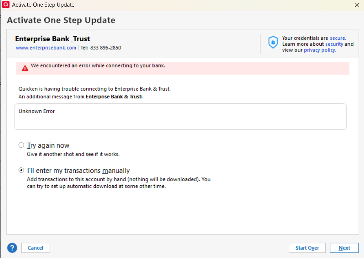
Task: Click the Quicken logo in the title bar
Action: click(x=5, y=5)
